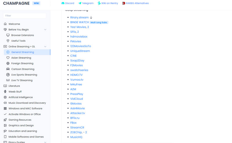Expand the Piracy Guides section chevron

click(x=45, y=142)
